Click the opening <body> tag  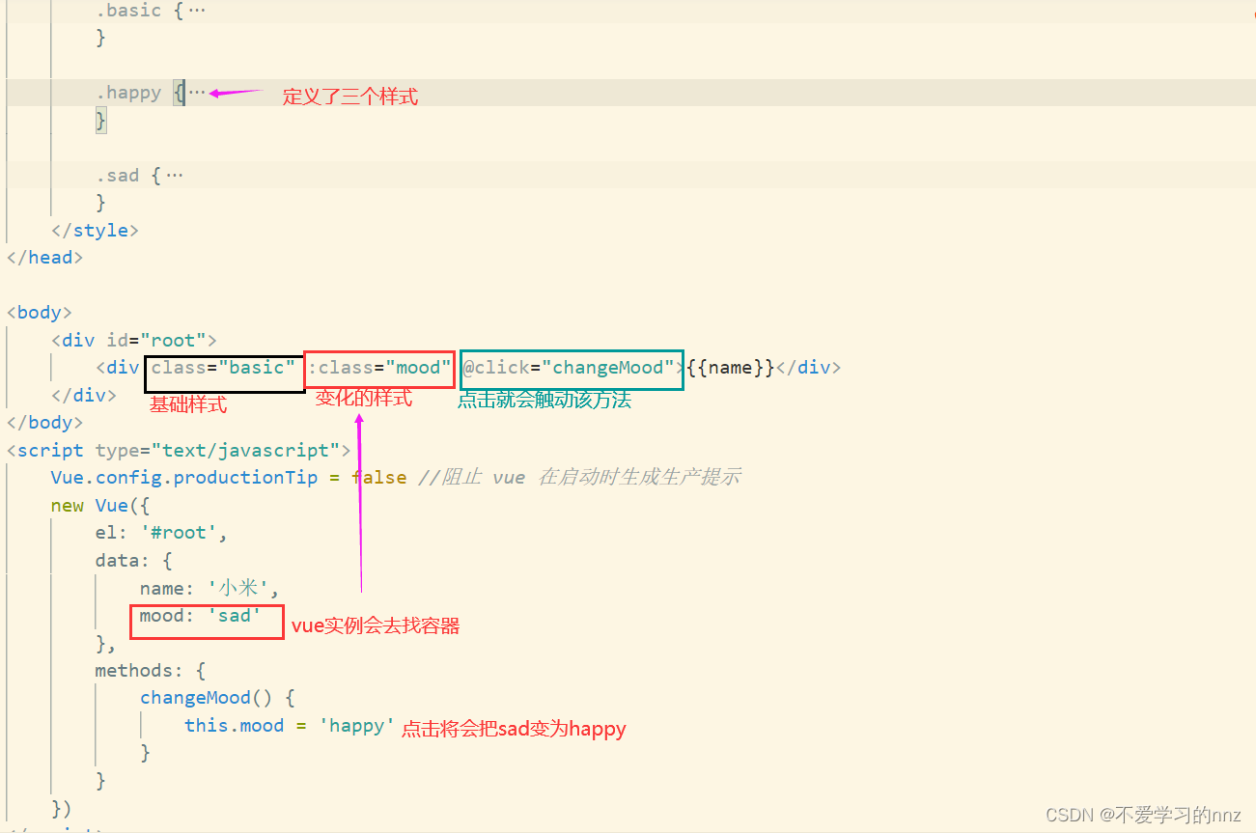click(40, 313)
